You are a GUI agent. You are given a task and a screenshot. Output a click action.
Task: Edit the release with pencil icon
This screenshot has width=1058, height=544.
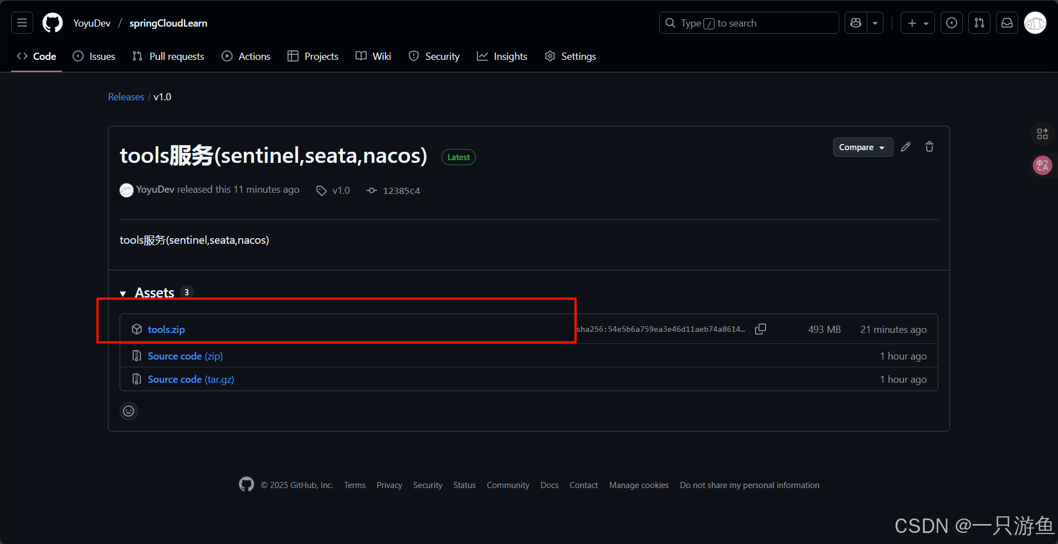click(x=906, y=147)
